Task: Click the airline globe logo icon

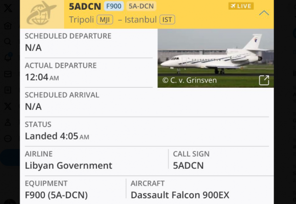Action: click(41, 14)
